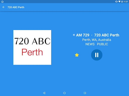
Task: Tap the 720 ABC Perth toolbar title
Action: 16,7
